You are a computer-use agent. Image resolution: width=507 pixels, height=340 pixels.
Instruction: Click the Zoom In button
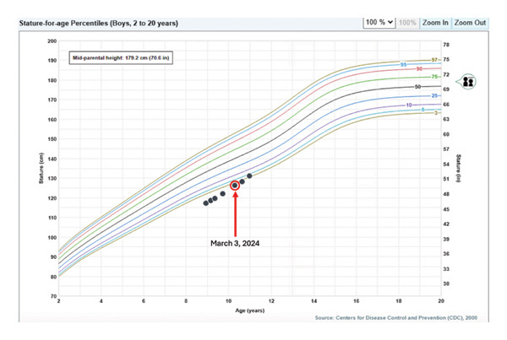[x=435, y=23]
